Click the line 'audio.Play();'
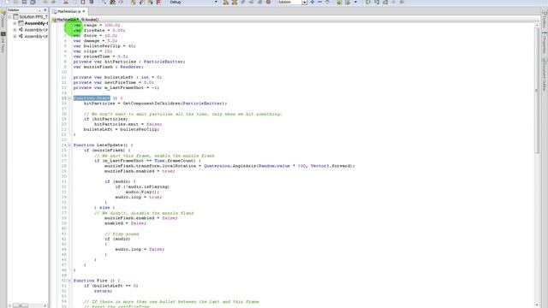548x308 pixels. pos(142,192)
